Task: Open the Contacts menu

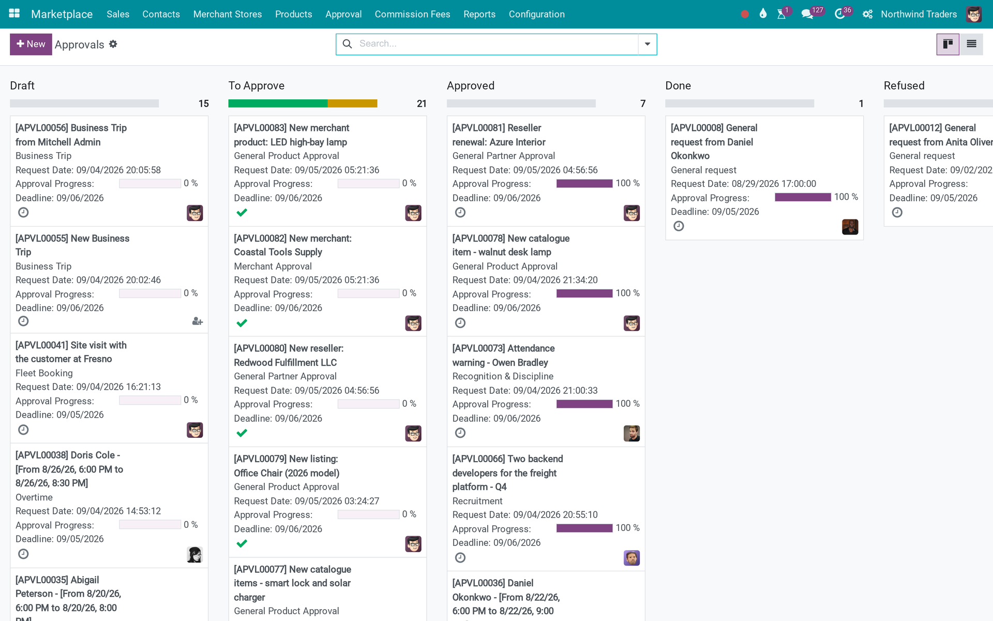Action: coord(161,14)
